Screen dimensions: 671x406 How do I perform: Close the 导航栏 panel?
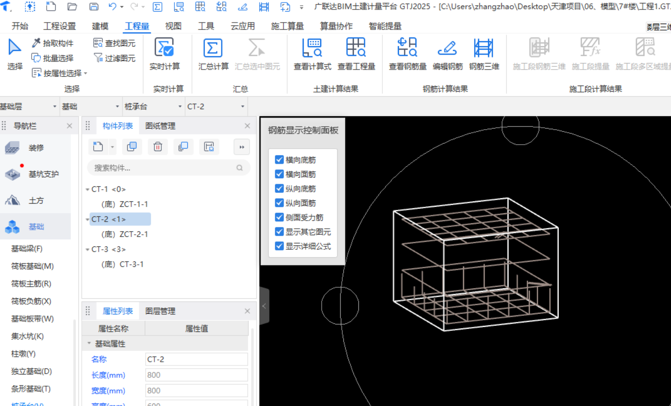pyautogui.click(x=70, y=126)
